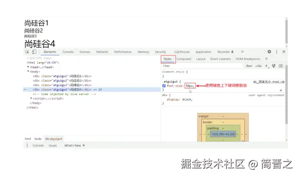The width and height of the screenshot is (299, 176).
Task: Select the What's New drawer tab
Action: tap(72, 146)
